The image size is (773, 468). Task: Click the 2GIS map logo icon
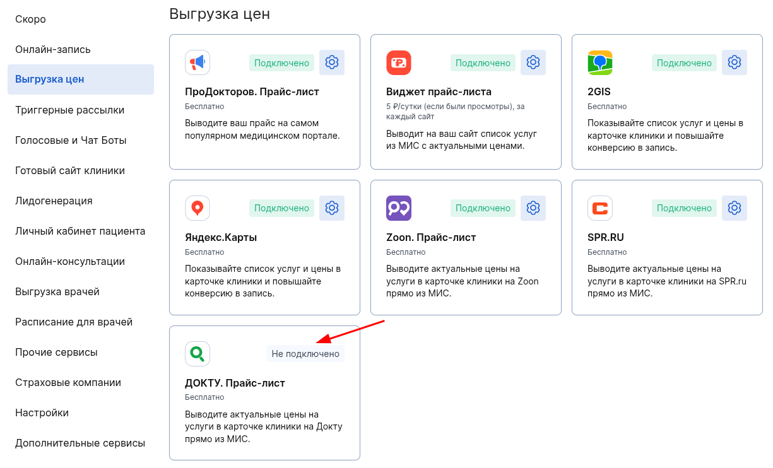600,62
